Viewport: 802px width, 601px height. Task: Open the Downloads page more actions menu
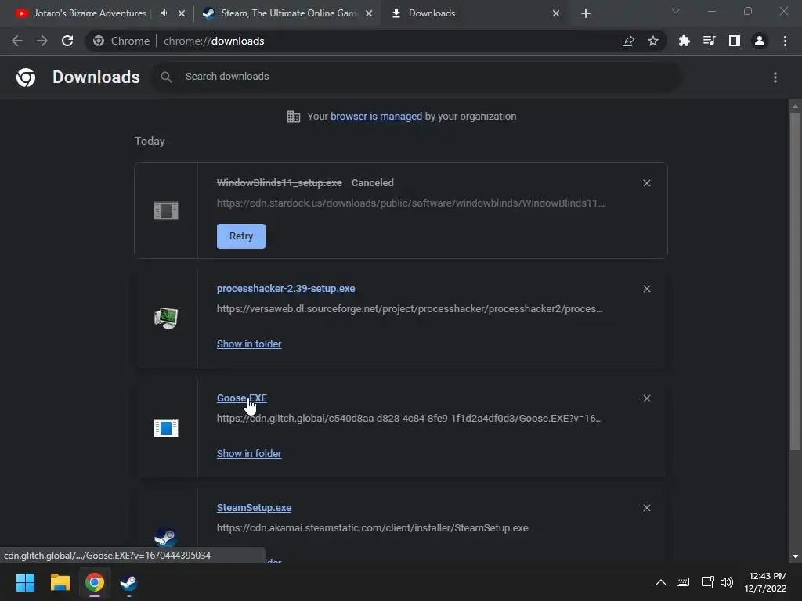pos(775,77)
